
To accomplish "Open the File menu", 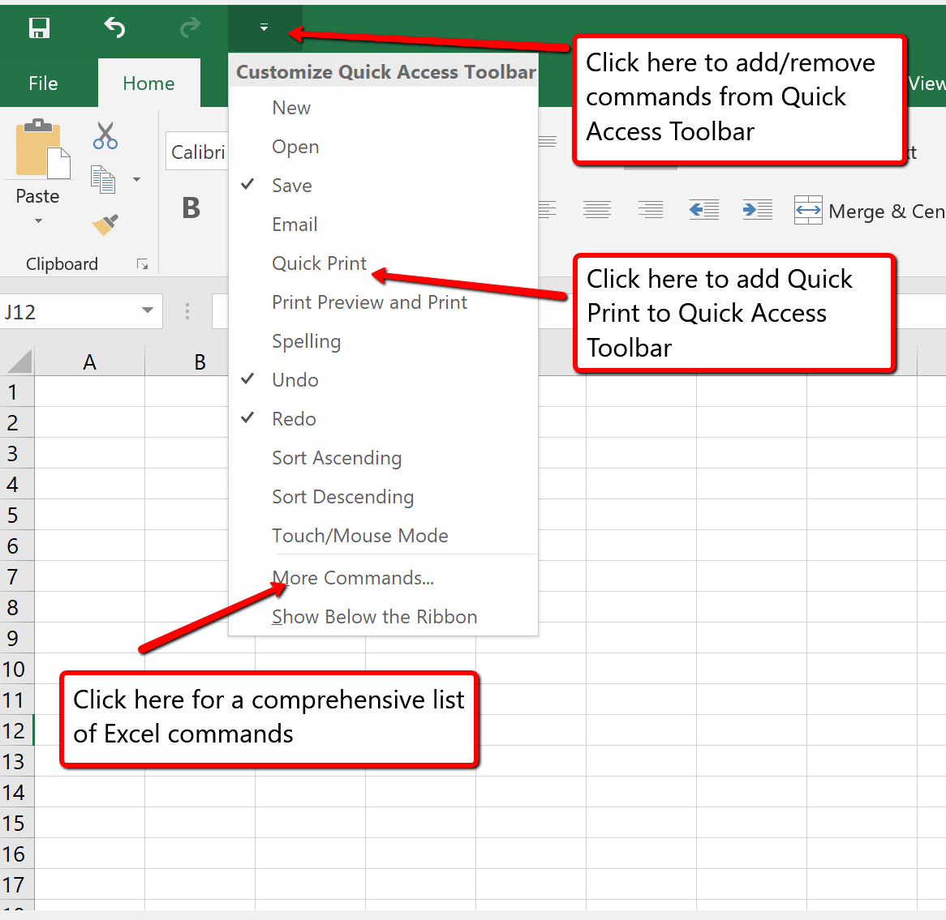I will tap(42, 83).
